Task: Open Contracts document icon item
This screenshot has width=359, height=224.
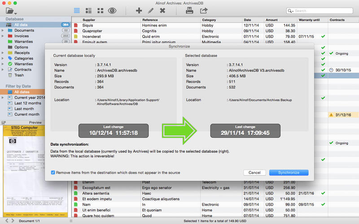Action: pyautogui.click(x=10, y=69)
